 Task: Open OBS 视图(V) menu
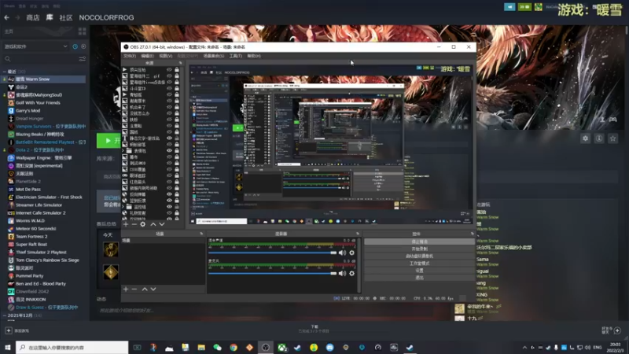tap(166, 56)
